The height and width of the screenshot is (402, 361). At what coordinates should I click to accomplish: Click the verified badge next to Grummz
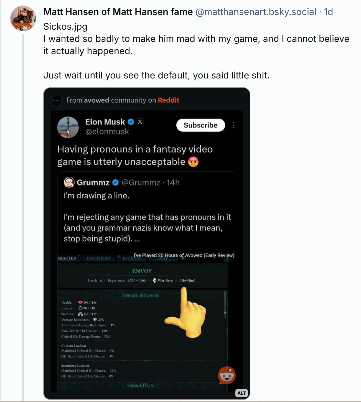click(x=116, y=182)
